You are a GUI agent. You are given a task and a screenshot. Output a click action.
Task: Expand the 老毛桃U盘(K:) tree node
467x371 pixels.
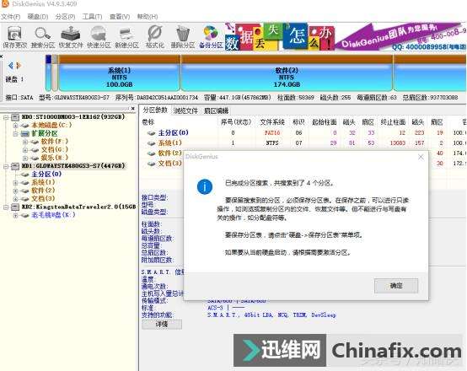(15, 215)
